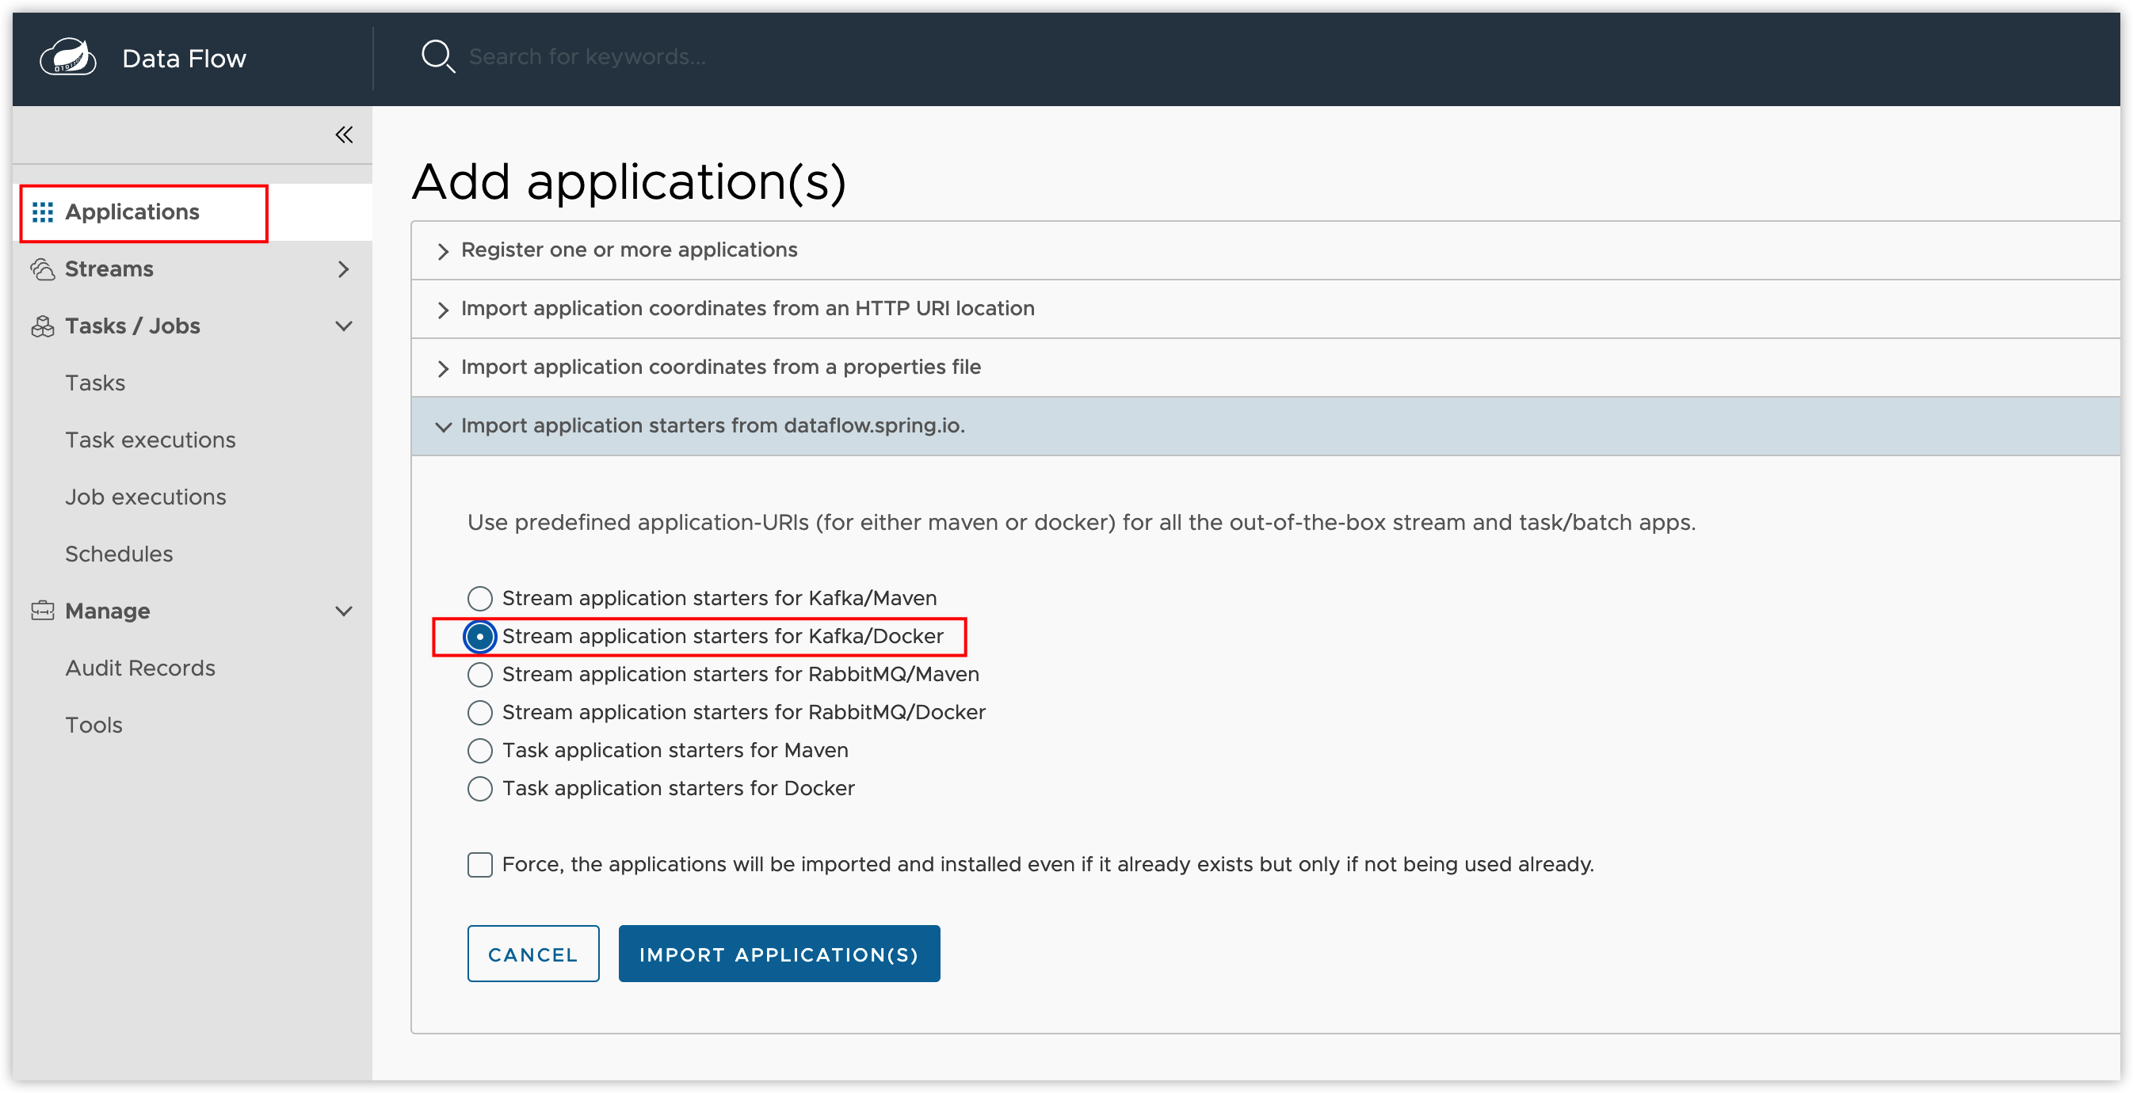The image size is (2133, 1093).
Task: Open Audit Records in sidebar
Action: click(140, 668)
